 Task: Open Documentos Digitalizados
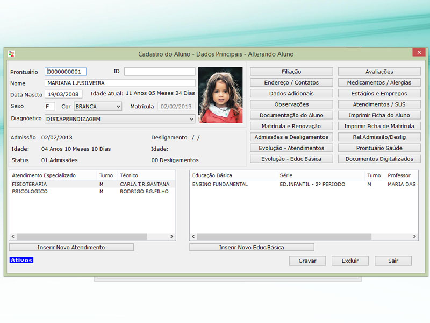(x=379, y=159)
